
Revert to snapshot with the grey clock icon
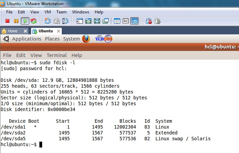point(57,21)
